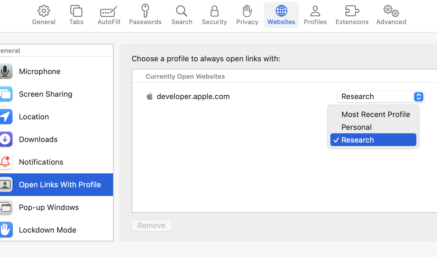Screen dimensions: 437x257
Task: Open the General settings gear icon
Action: (x=44, y=11)
